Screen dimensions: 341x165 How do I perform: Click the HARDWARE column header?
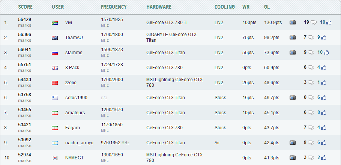point(159,7)
